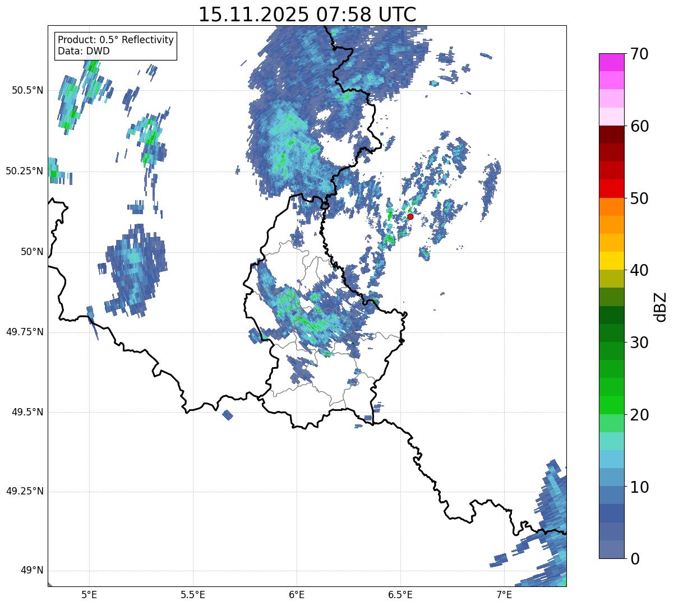Click the red station marker dot
The width and height of the screenshot is (674, 606).
coord(410,216)
